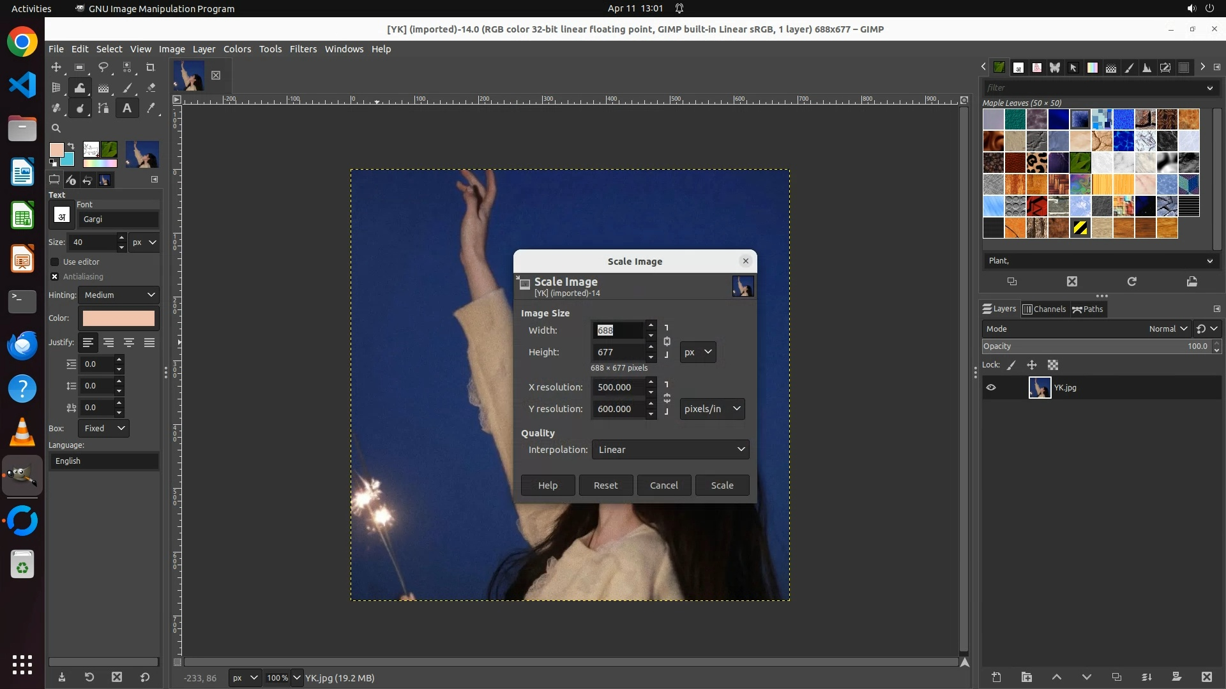The height and width of the screenshot is (689, 1226).
Task: Choose the Color Picker eyedropper tool
Action: 151,108
